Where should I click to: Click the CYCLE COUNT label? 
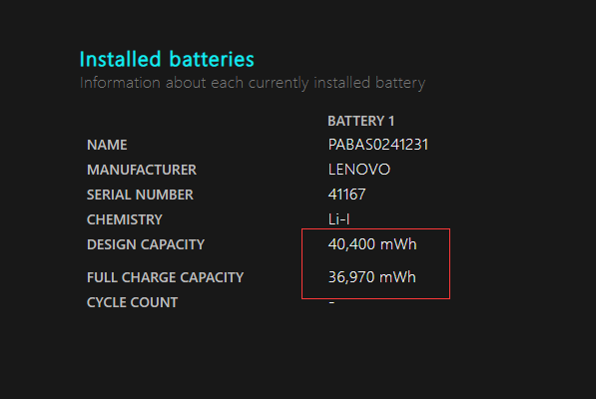click(x=132, y=302)
